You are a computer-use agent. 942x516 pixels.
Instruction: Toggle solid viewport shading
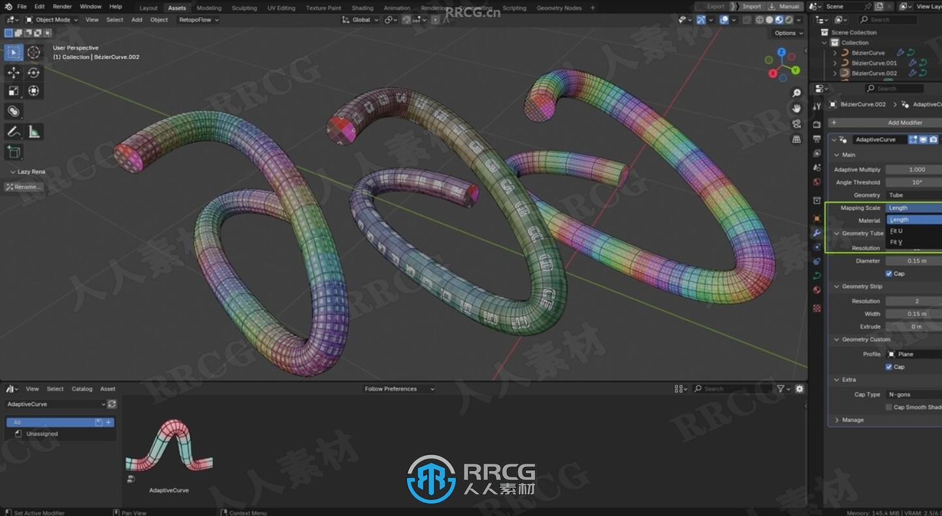click(770, 20)
